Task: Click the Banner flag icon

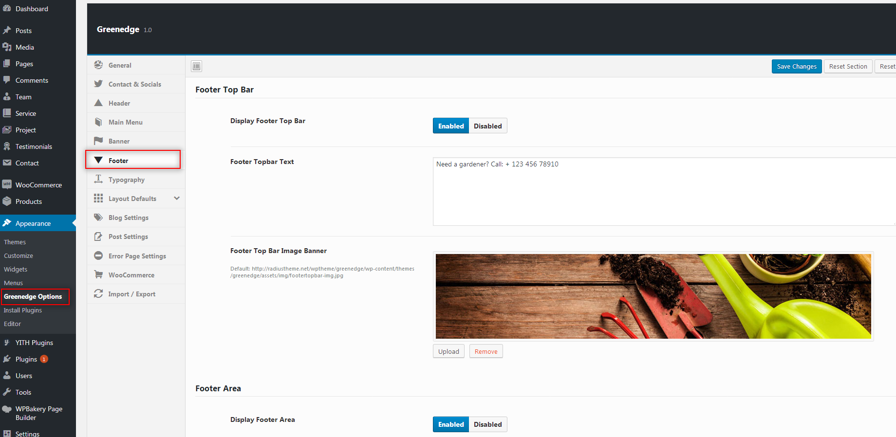Action: coord(98,141)
